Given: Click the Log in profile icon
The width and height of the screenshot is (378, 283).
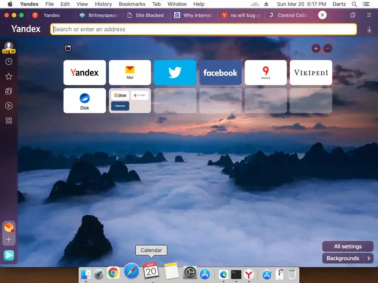Looking at the screenshot, I should 9,48.
